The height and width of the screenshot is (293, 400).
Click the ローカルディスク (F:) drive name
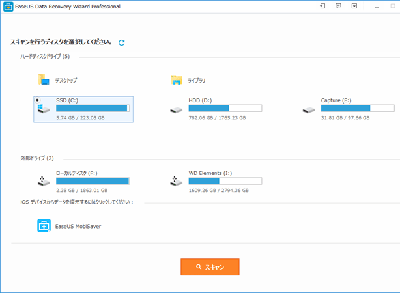coord(77,173)
